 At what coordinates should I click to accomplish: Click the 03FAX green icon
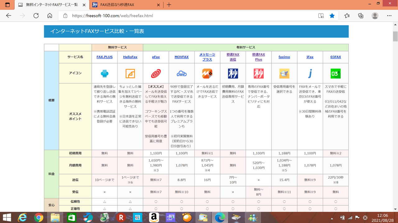pos(336,73)
